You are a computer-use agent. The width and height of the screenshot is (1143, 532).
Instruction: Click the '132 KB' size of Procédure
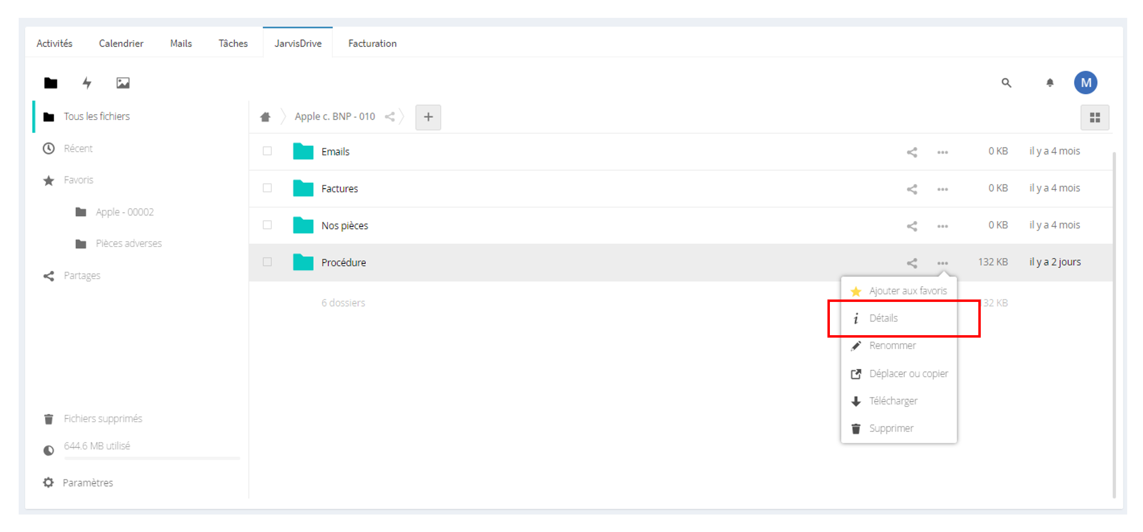[x=993, y=262]
